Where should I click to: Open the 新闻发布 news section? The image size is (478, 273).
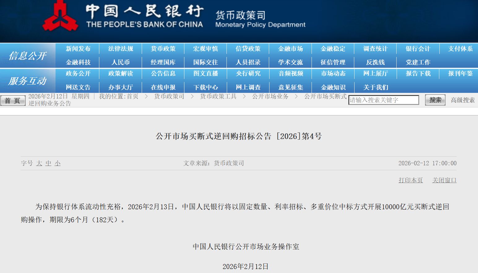pyautogui.click(x=79, y=49)
